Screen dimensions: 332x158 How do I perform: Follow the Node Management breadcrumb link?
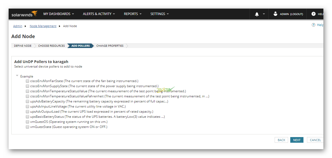click(43, 26)
